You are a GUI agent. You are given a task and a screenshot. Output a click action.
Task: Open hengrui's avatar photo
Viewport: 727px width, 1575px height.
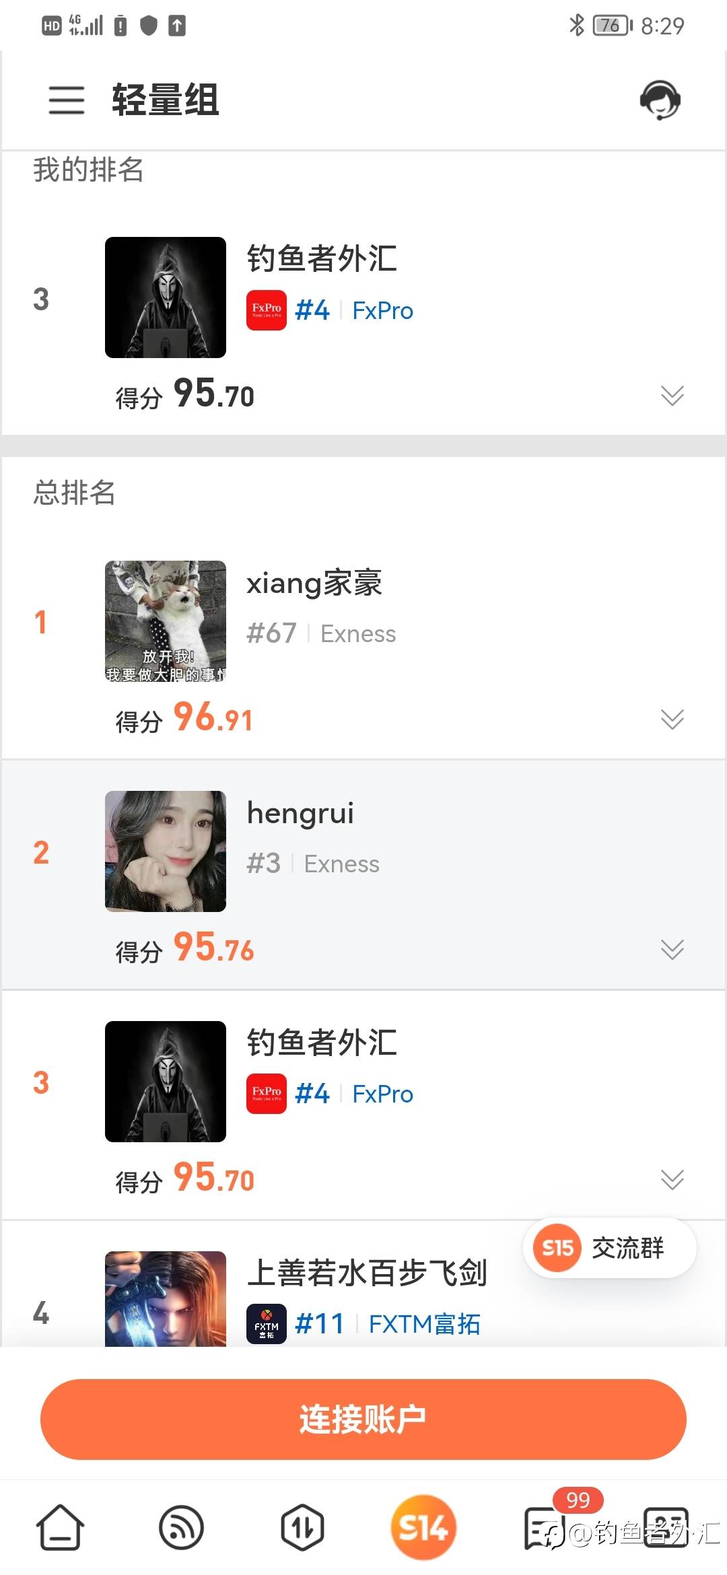166,851
